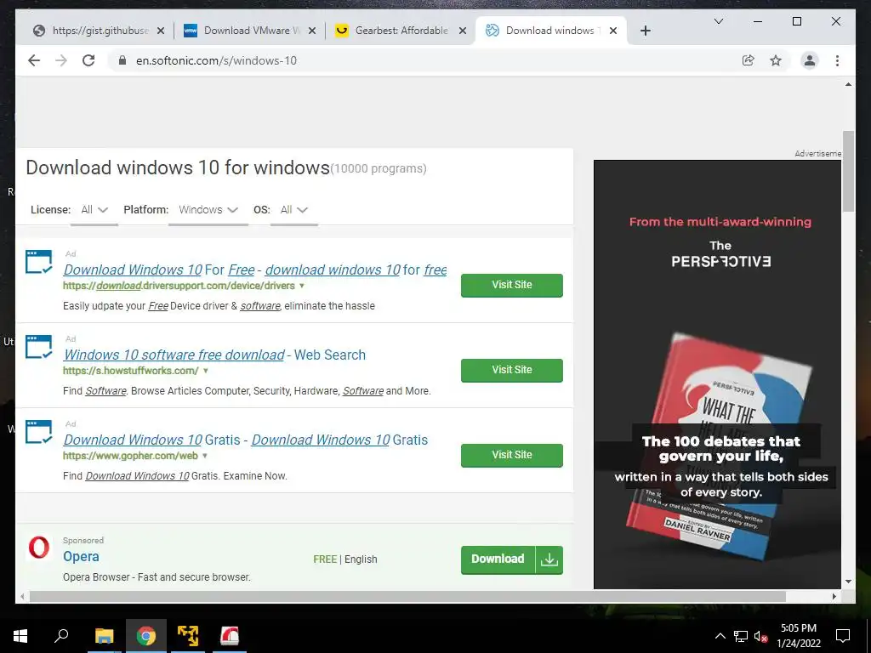Click the driversupport ad window icon
Image resolution: width=871 pixels, height=653 pixels.
coord(39,262)
